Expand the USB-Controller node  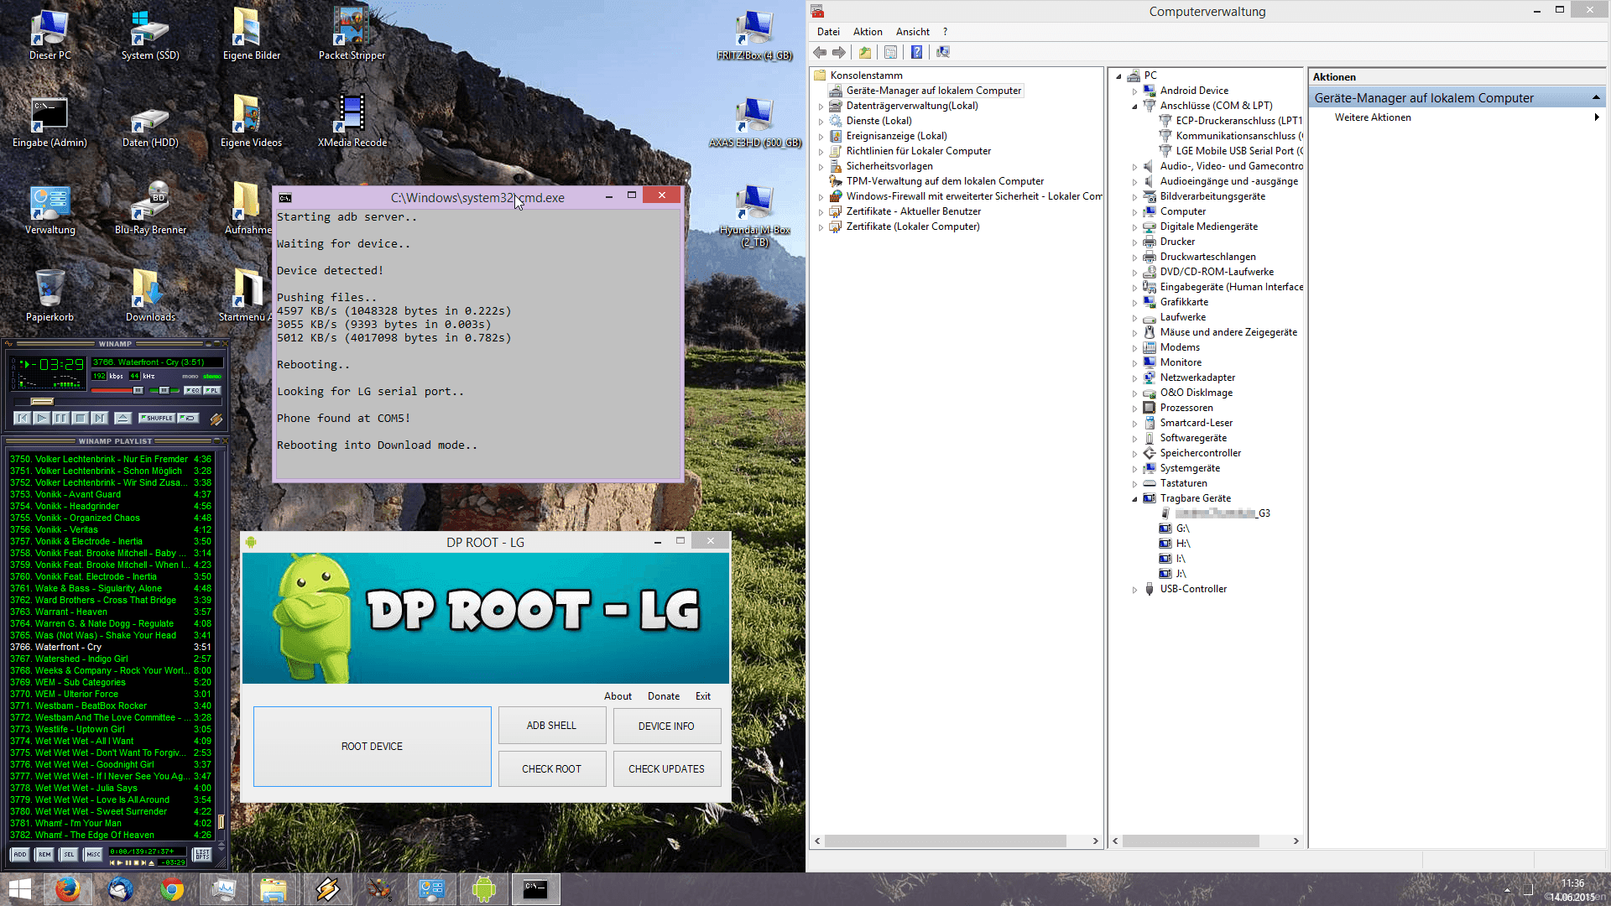(1134, 590)
